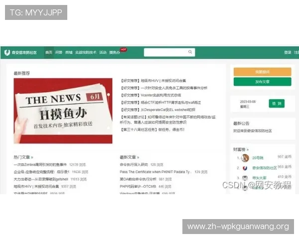Open latest article PHP代码审计-OTCMS

138,186
